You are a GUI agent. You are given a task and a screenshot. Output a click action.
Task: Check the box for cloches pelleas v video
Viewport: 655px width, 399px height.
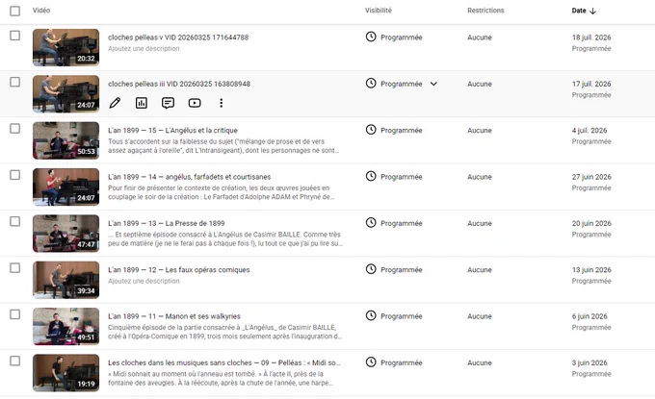[15, 36]
